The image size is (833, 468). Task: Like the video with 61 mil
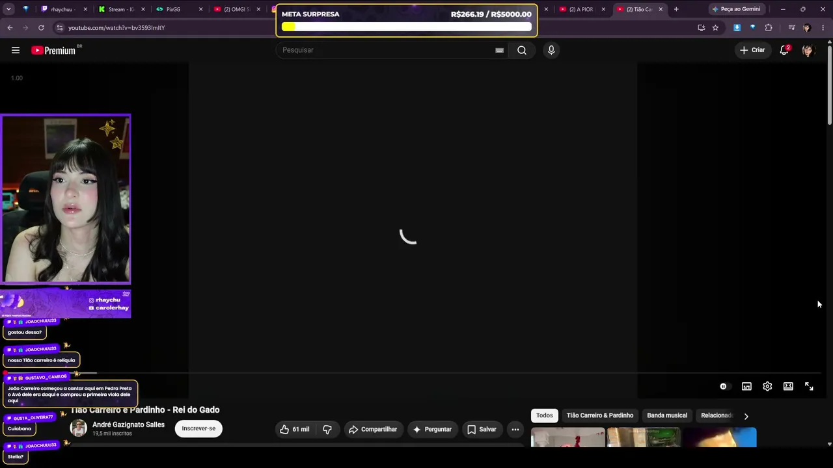(x=295, y=429)
